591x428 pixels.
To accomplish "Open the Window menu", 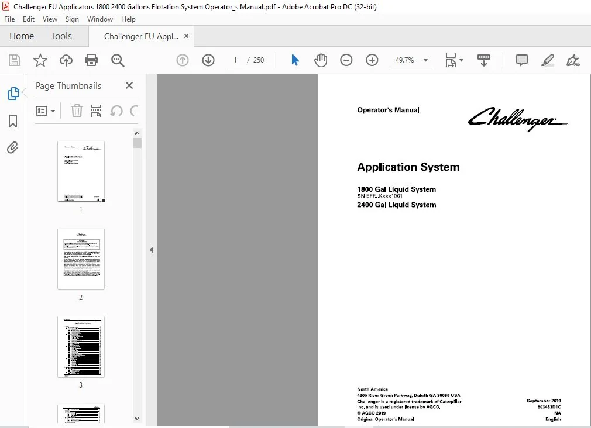I will [x=100, y=19].
